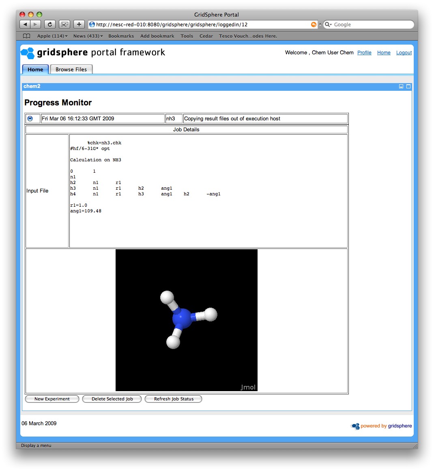Expand the News (433) bookmarks dropdown
This screenshot has width=434, height=471.
88,36
